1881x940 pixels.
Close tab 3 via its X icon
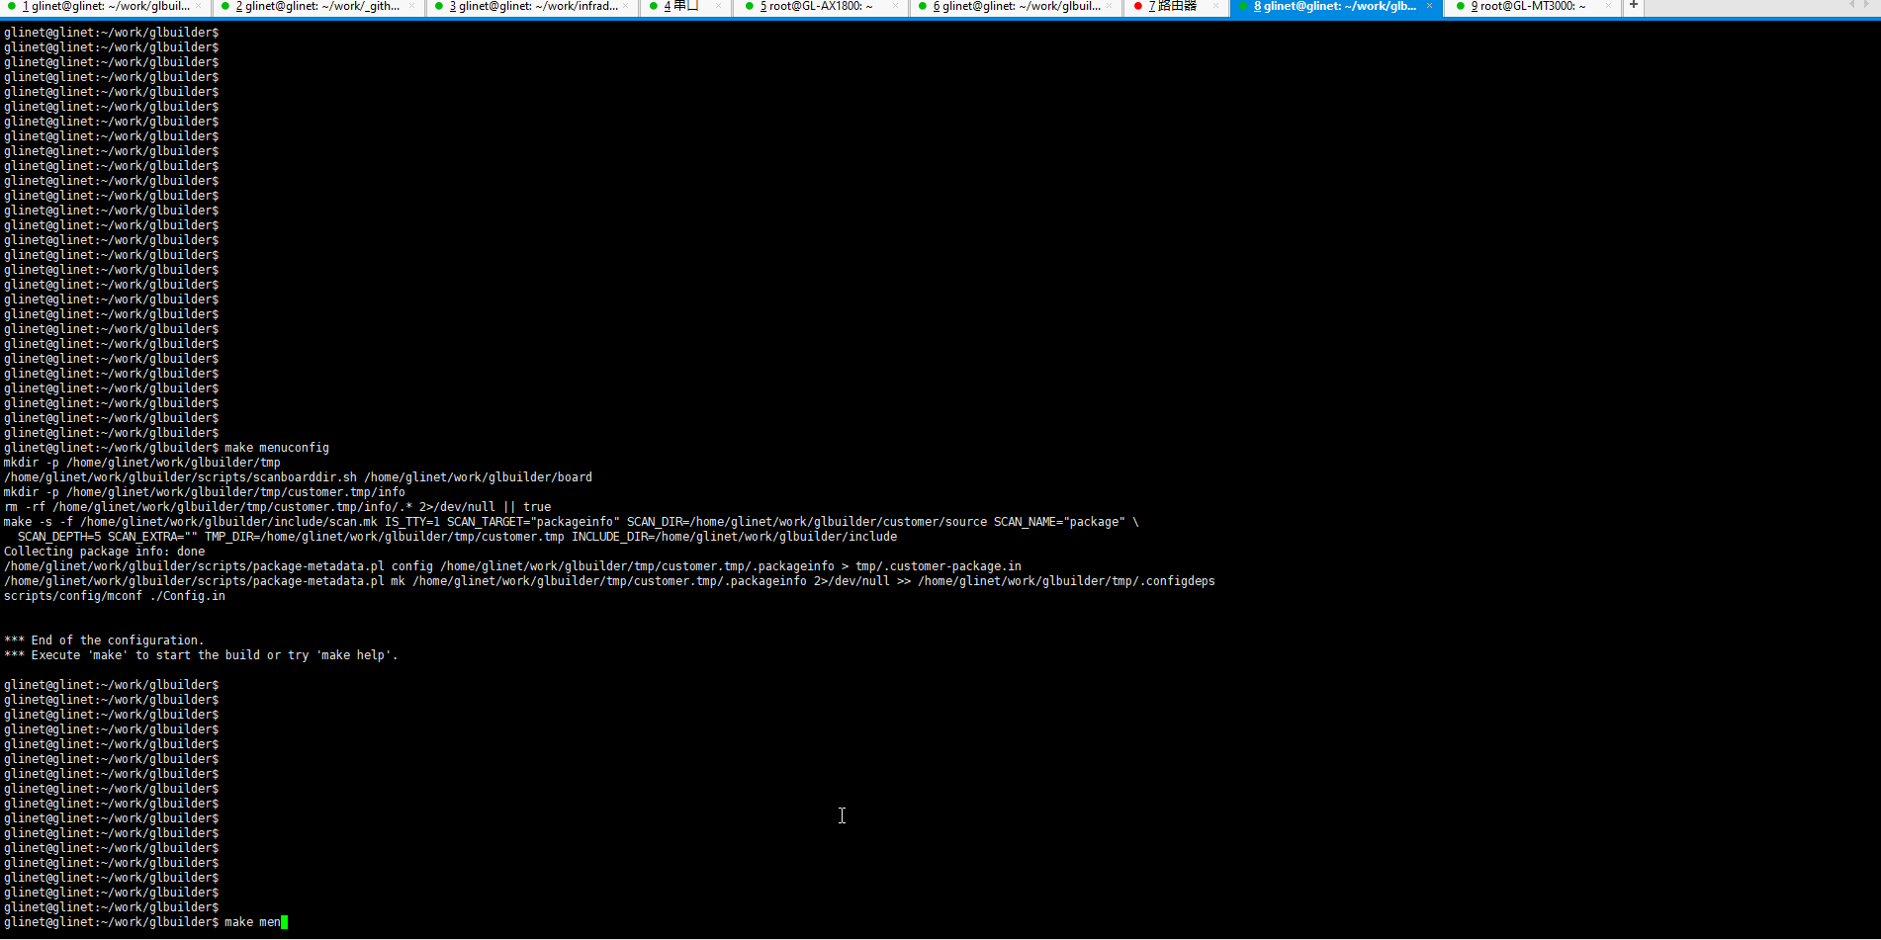tap(625, 7)
